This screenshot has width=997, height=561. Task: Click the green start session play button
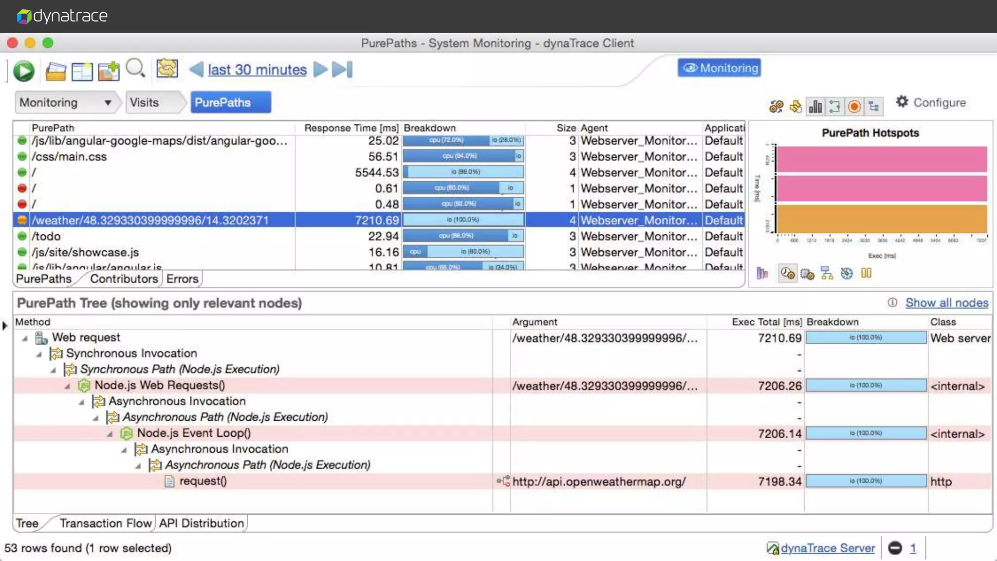click(x=23, y=71)
